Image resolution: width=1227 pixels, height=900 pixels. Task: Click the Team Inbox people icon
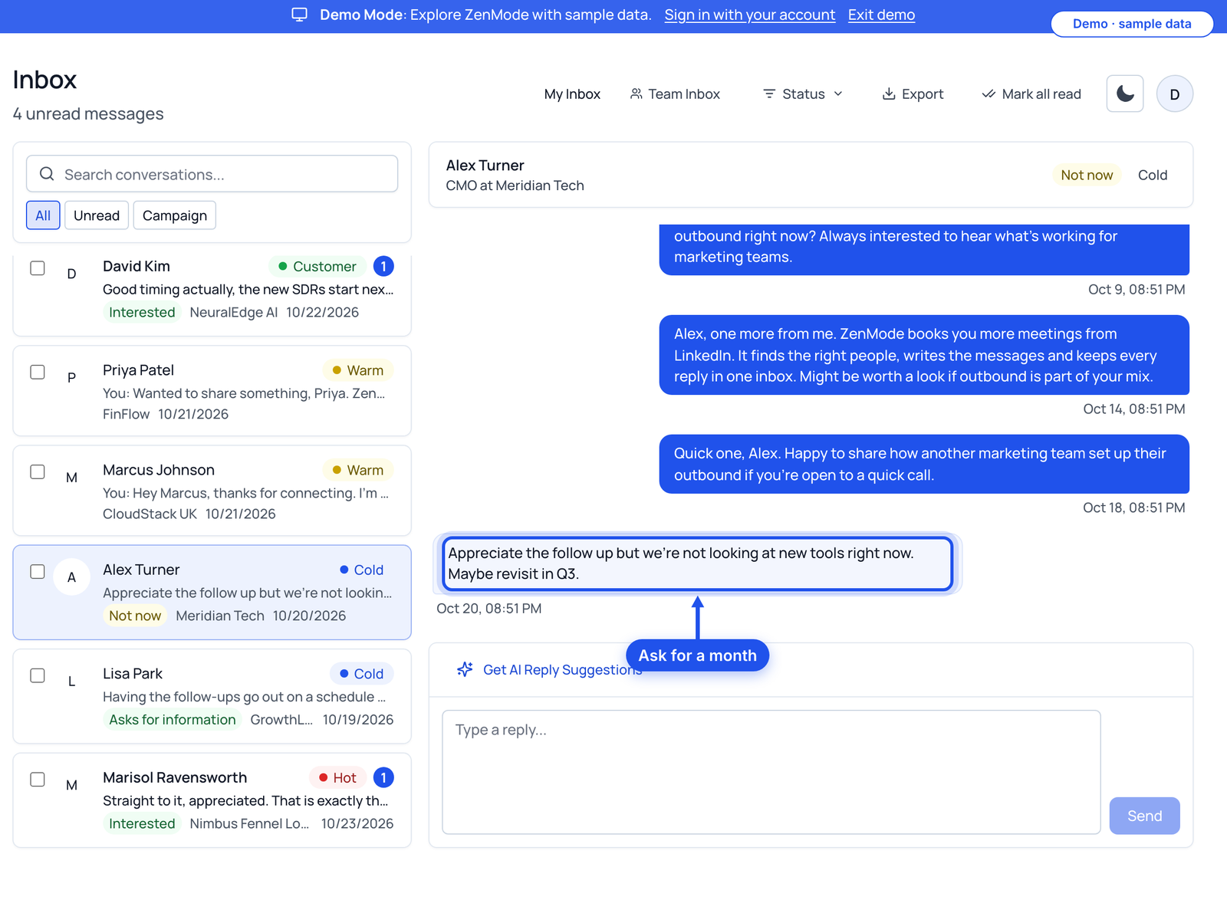click(x=636, y=94)
